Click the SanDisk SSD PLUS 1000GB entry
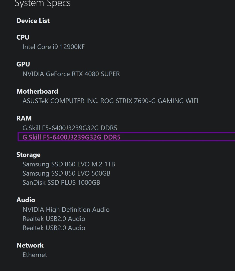This screenshot has height=271, width=235. [x=61, y=182]
